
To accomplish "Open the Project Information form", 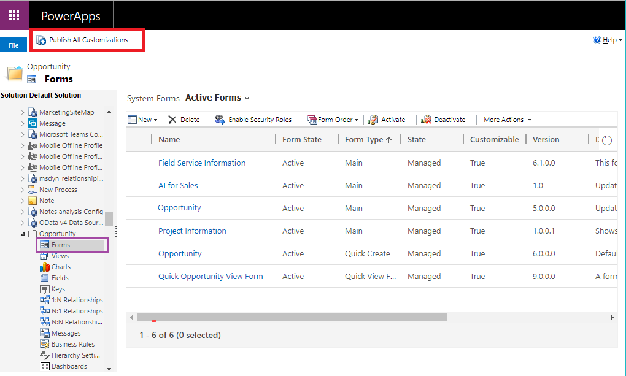I will [x=192, y=231].
